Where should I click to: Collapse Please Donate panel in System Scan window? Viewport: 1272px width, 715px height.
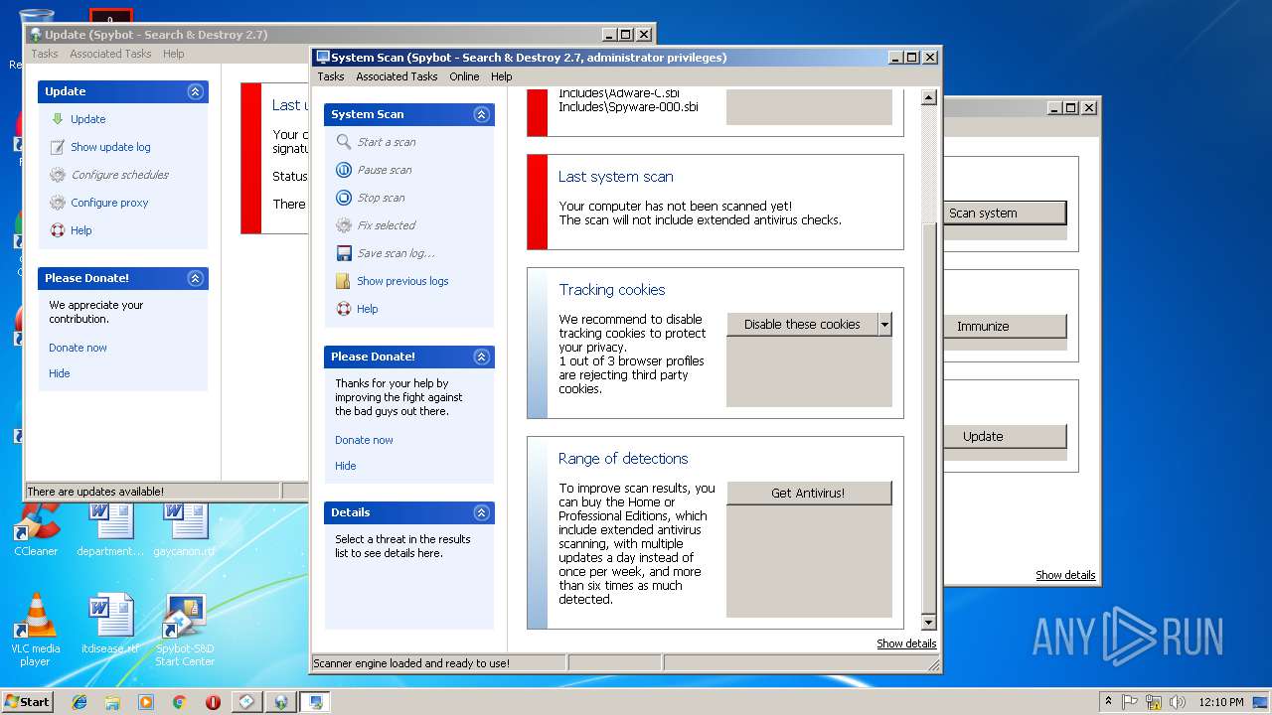pyautogui.click(x=482, y=357)
